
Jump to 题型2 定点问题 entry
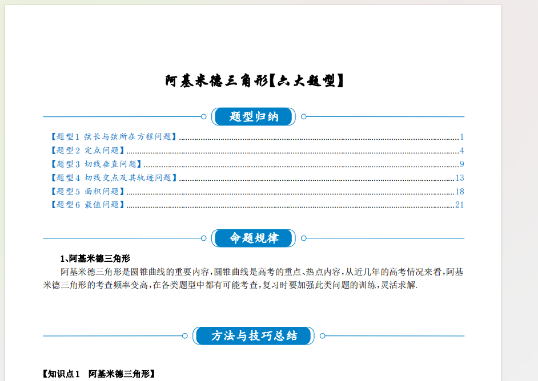(x=87, y=151)
